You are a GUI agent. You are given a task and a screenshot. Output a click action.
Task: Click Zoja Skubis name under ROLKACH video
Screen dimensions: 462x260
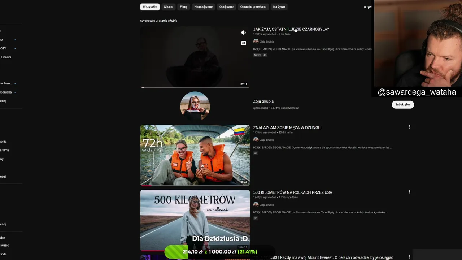point(267,205)
